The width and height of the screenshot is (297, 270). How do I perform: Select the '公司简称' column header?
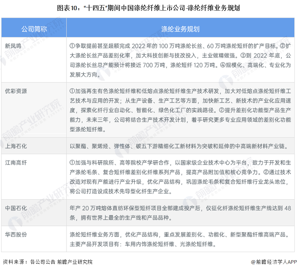(34, 29)
